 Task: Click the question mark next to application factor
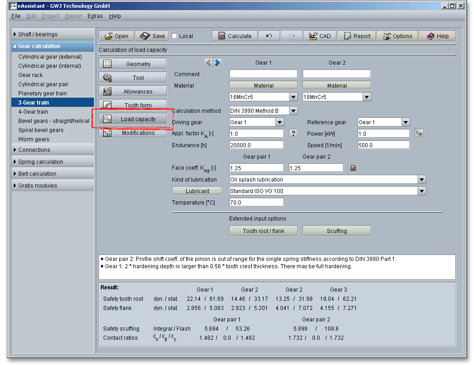294,133
